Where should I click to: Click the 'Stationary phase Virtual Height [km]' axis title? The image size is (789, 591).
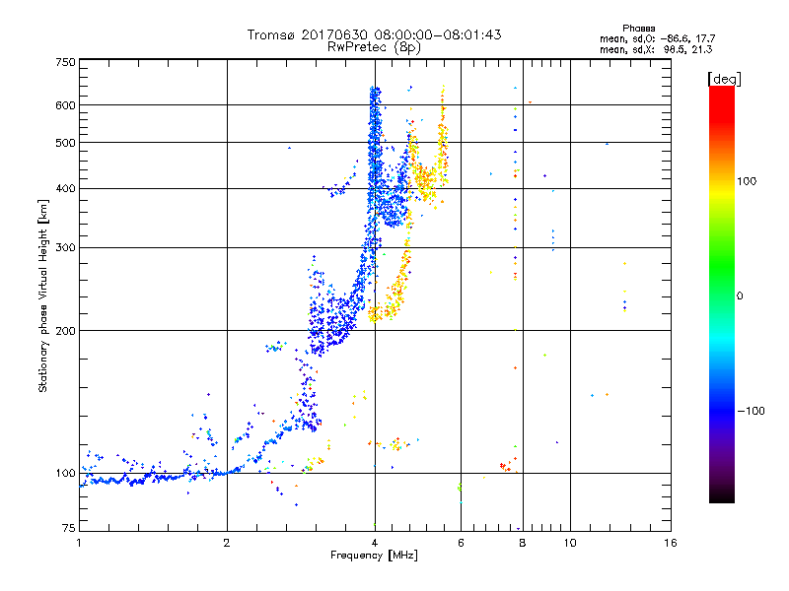coord(43,295)
